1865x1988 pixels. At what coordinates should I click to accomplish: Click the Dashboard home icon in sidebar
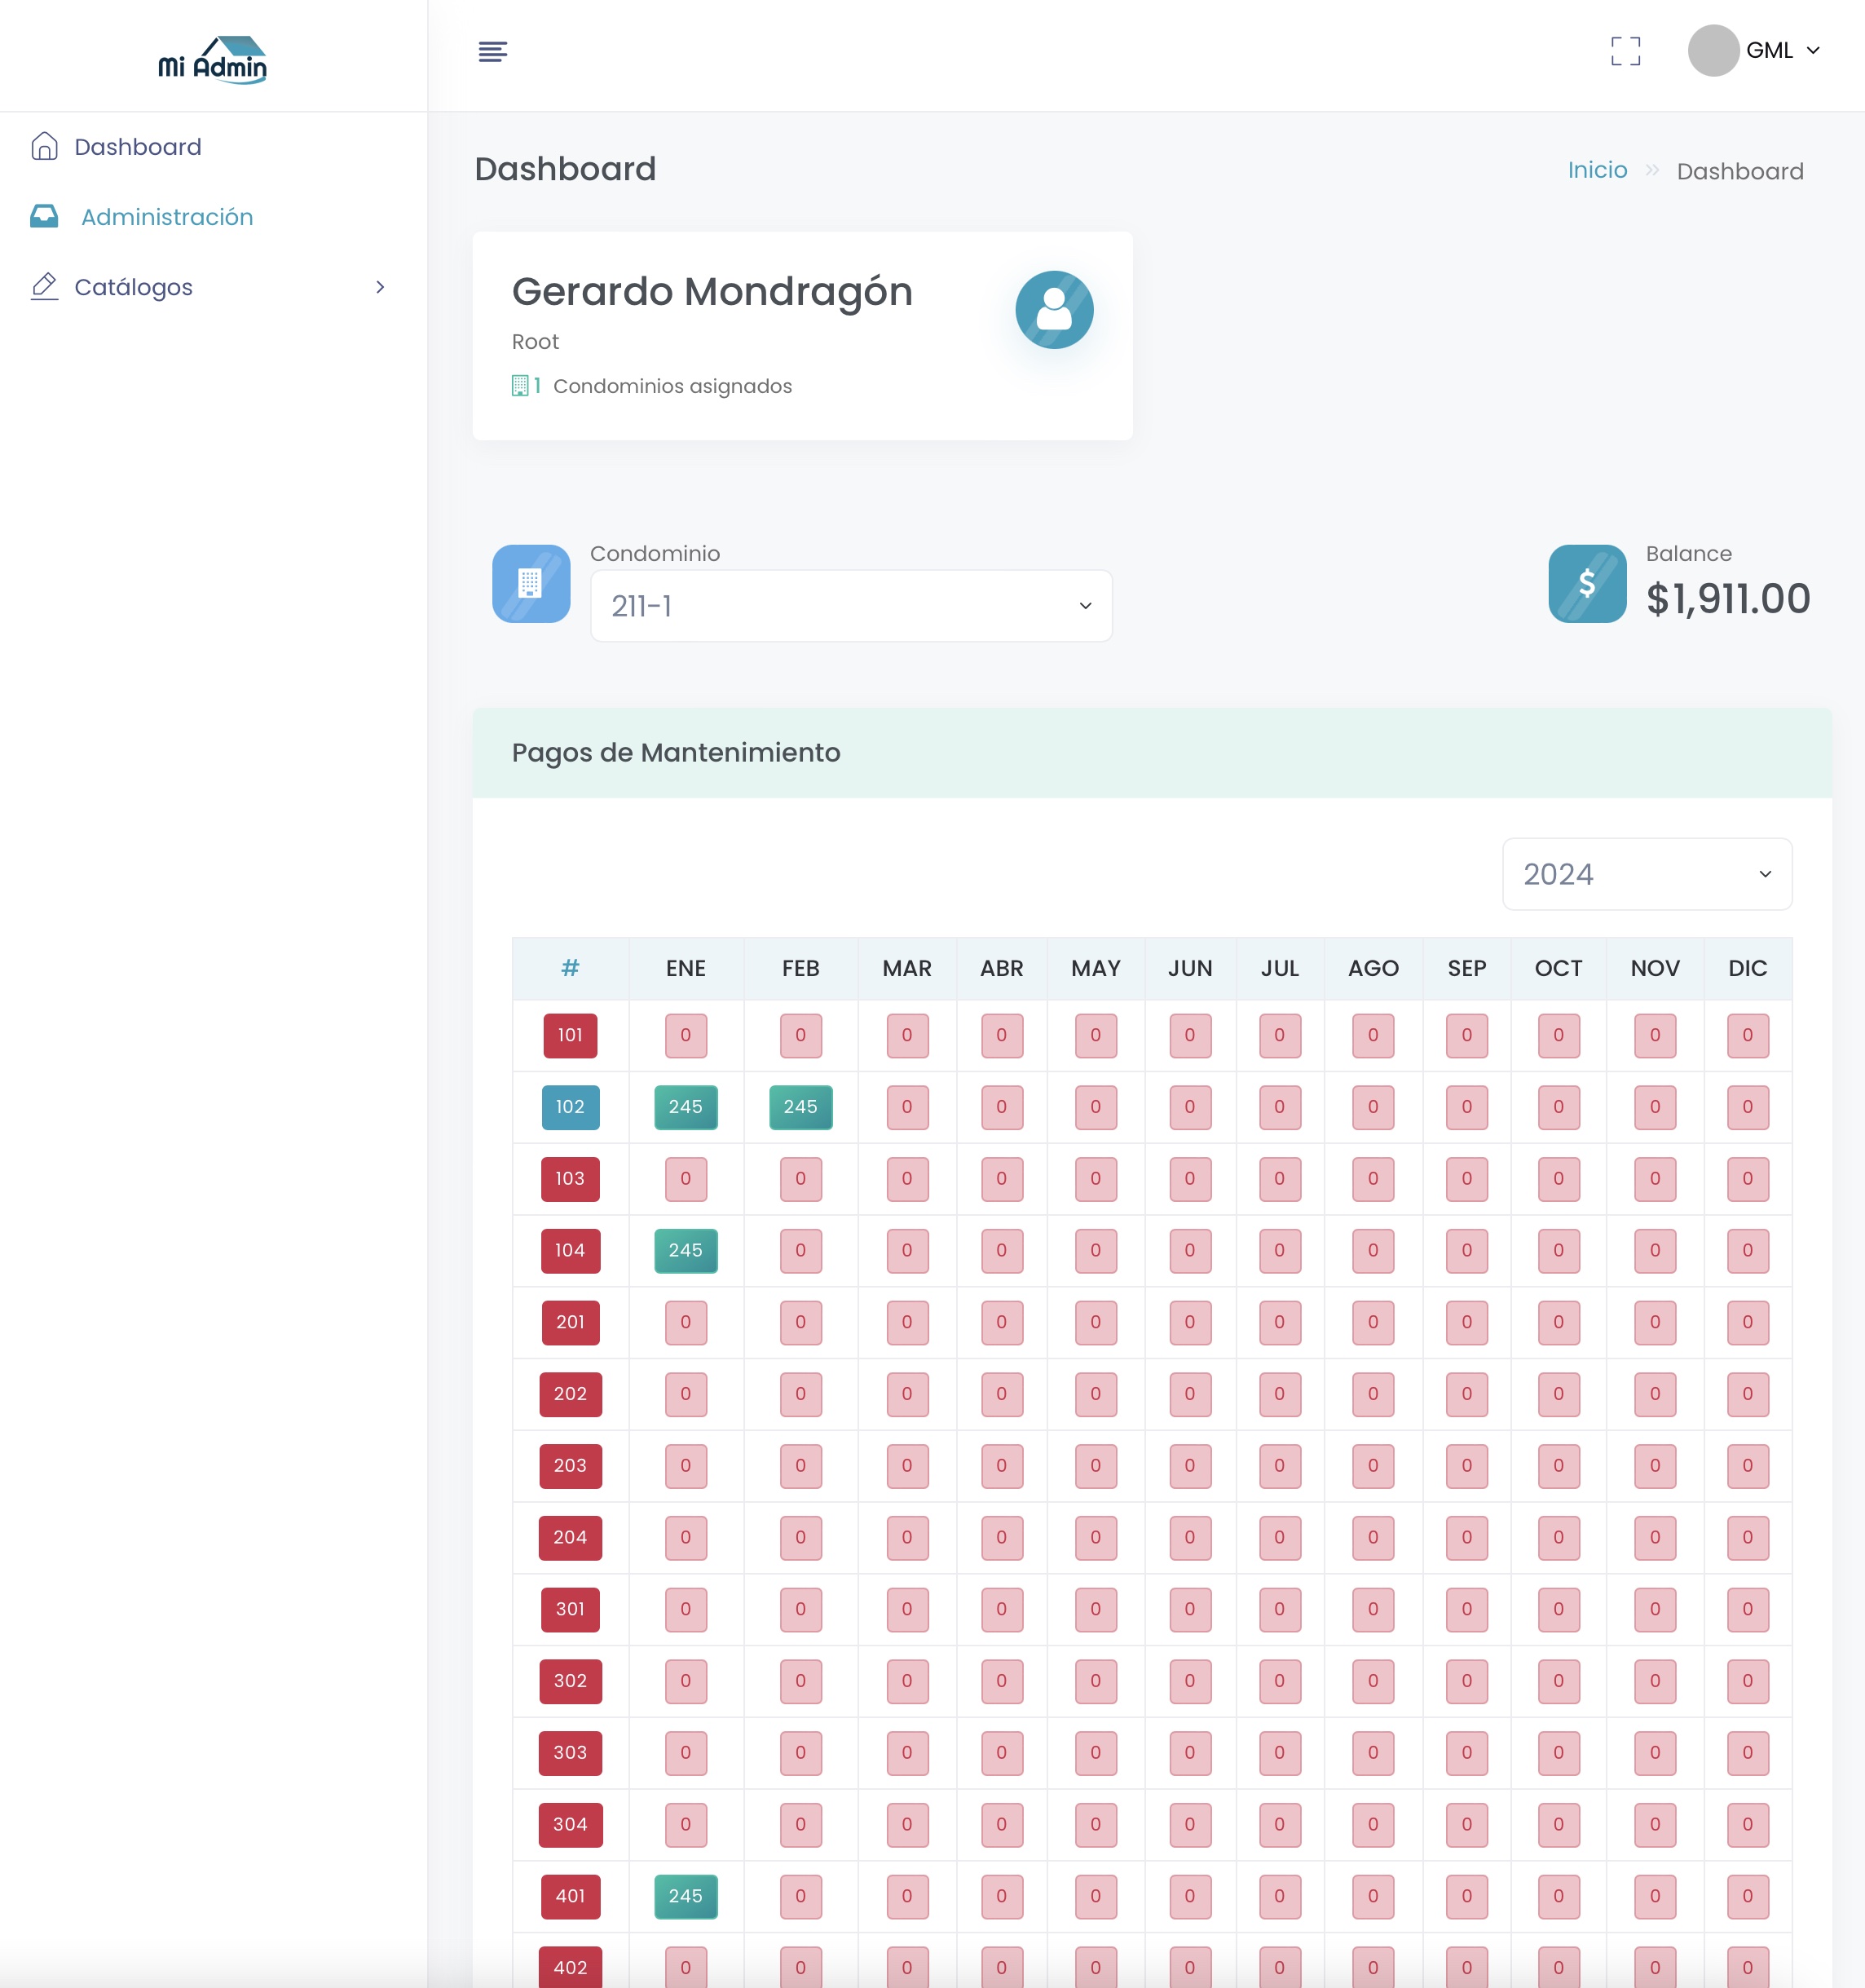[44, 147]
